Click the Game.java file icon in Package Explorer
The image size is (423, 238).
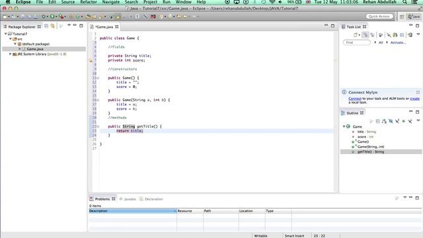pyautogui.click(x=24, y=49)
